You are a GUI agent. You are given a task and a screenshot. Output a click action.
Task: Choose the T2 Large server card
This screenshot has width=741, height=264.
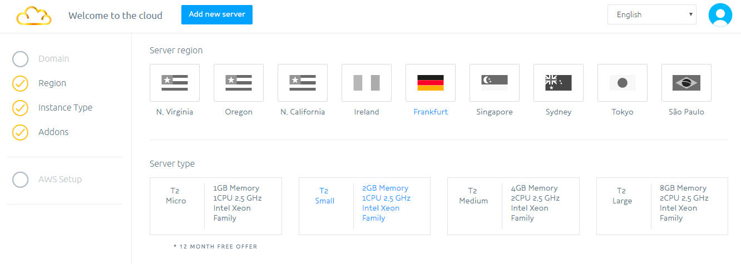click(662, 206)
